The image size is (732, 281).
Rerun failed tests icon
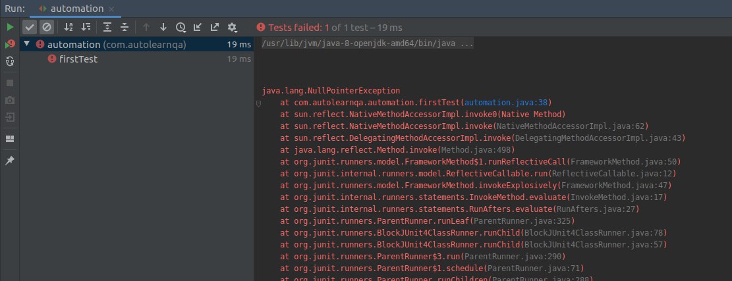10,44
